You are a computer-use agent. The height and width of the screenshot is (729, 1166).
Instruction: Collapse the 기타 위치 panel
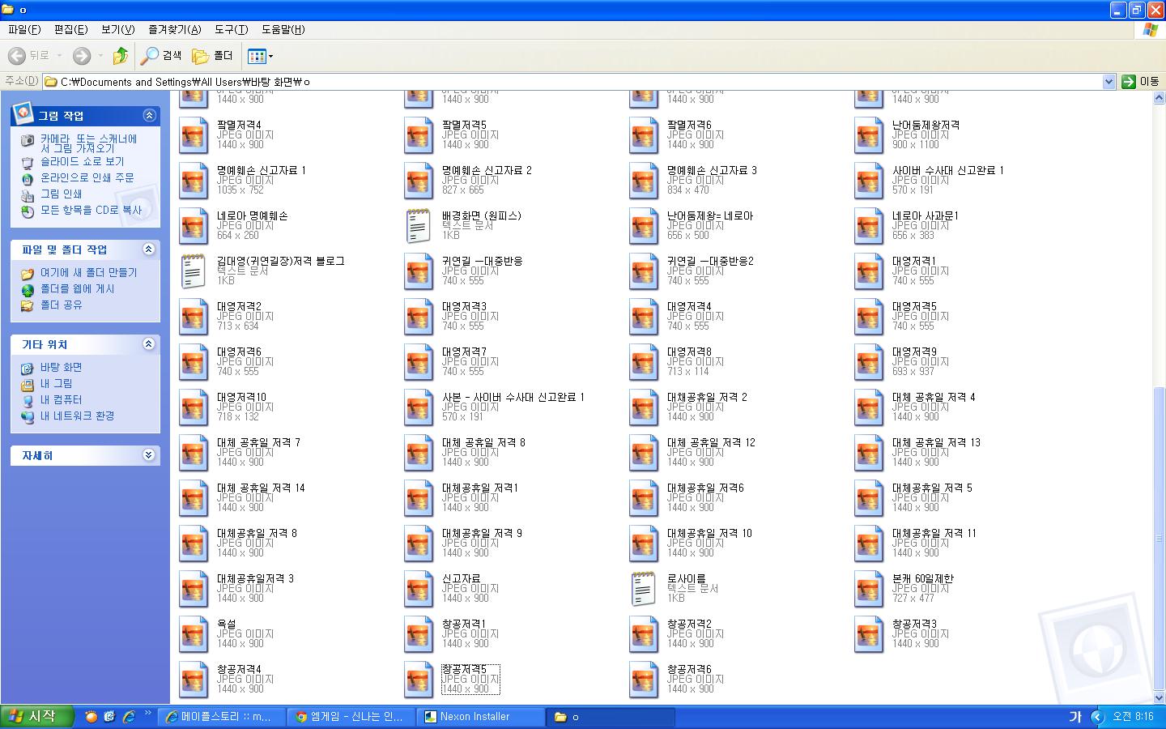pos(148,343)
